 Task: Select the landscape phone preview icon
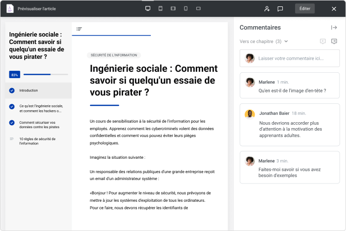click(198, 8)
